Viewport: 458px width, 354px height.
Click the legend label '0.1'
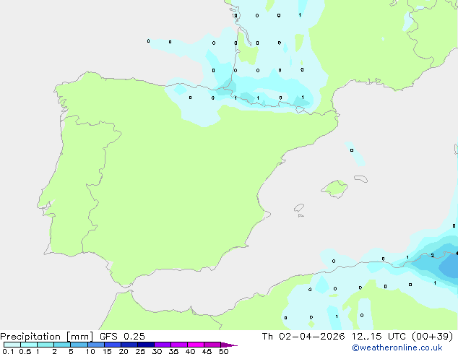click(x=8, y=351)
